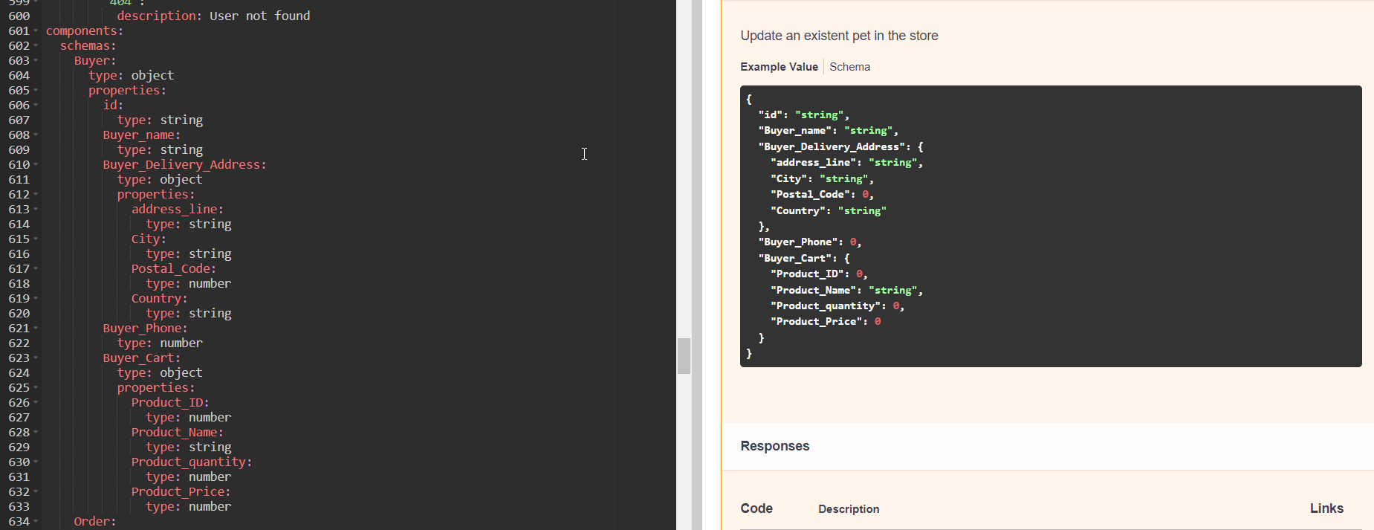Click '"Product_quantity": 0' in the example JSON
Screen dimensions: 1374x530
[837, 306]
